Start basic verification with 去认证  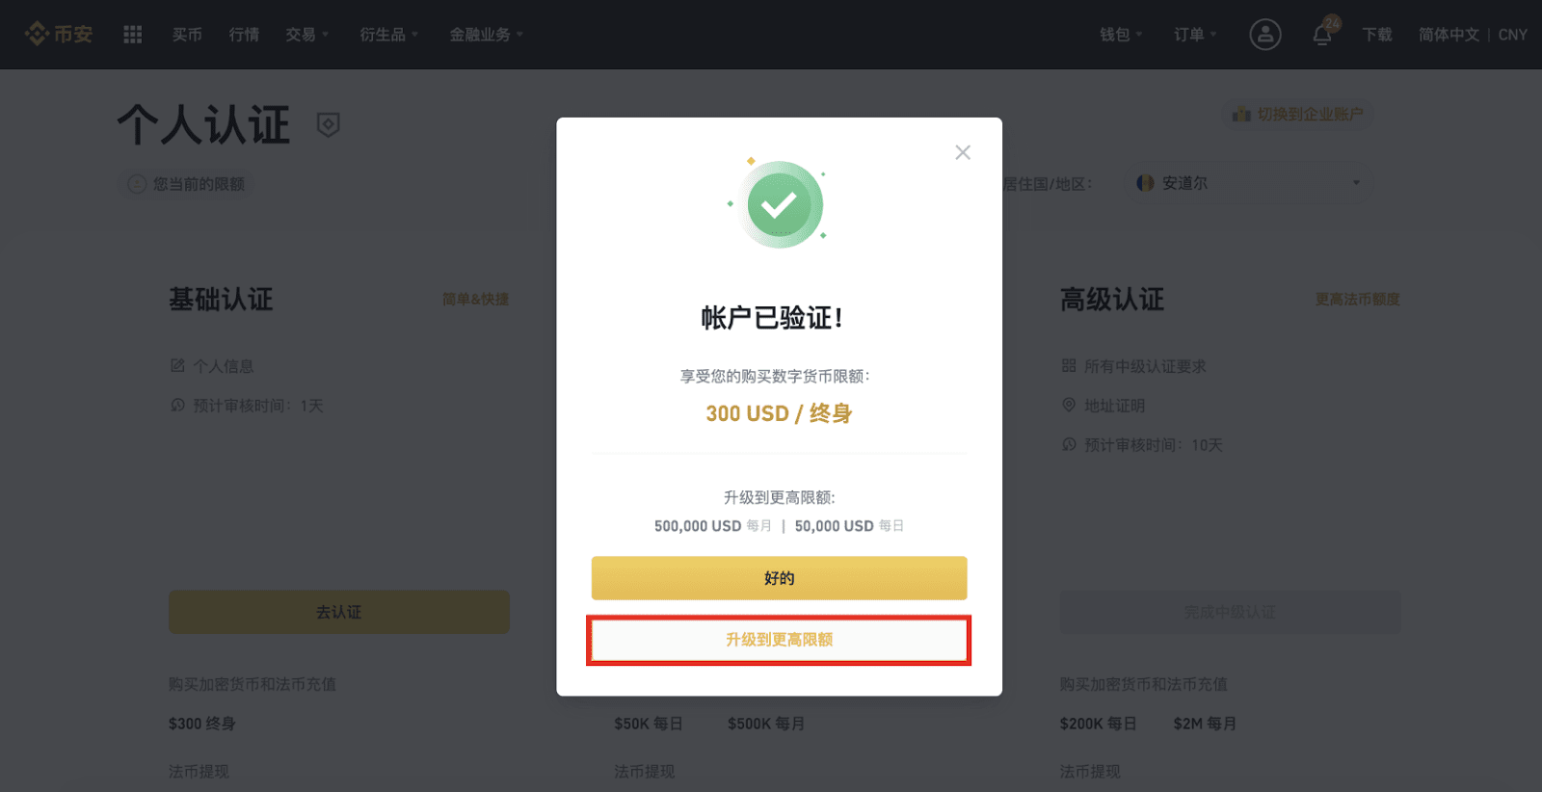339,612
